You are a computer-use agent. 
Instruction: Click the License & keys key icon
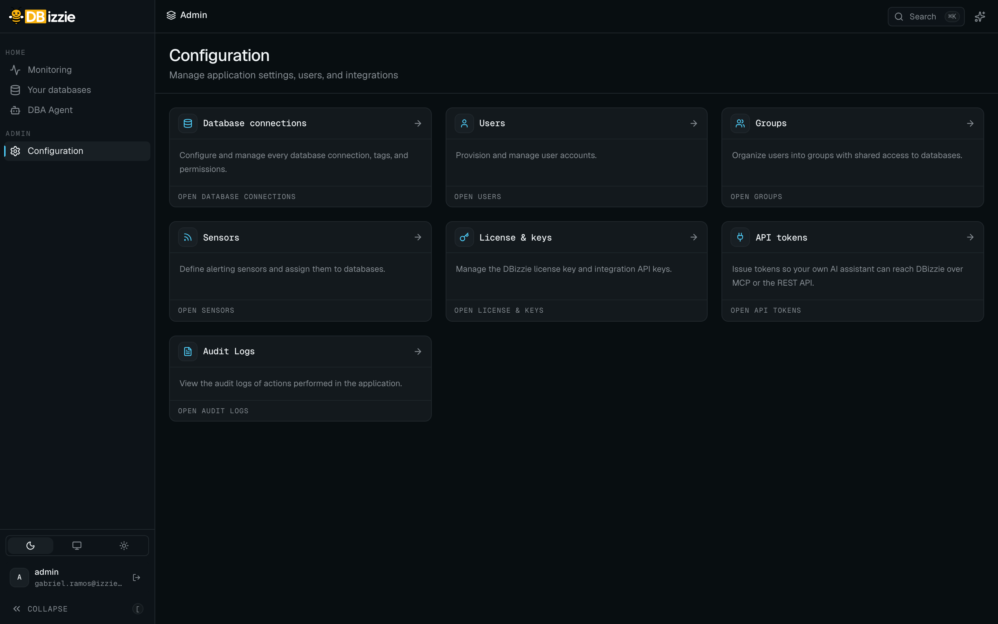coord(464,237)
